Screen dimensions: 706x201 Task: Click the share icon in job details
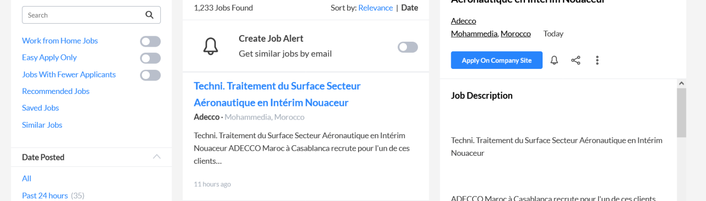pos(575,60)
